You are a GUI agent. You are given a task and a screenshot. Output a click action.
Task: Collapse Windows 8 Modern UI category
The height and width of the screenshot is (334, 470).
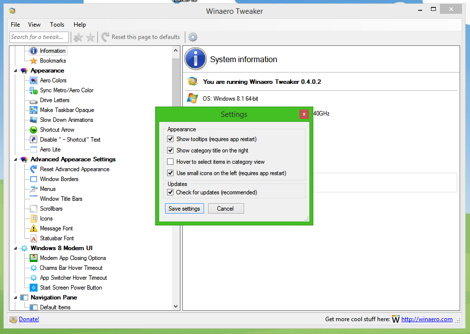(x=15, y=249)
